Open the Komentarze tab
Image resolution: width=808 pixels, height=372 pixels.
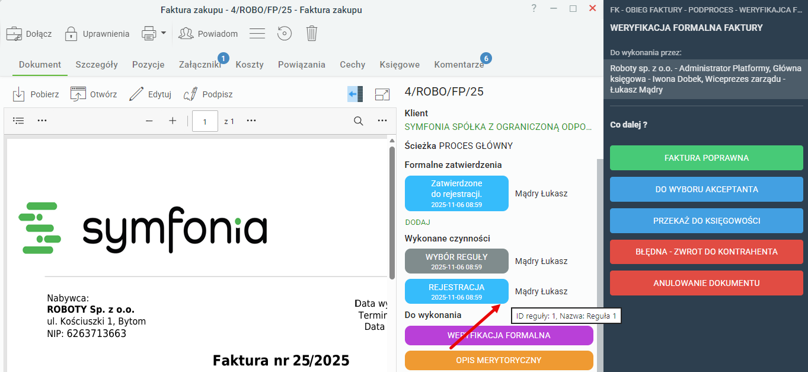[x=459, y=65]
